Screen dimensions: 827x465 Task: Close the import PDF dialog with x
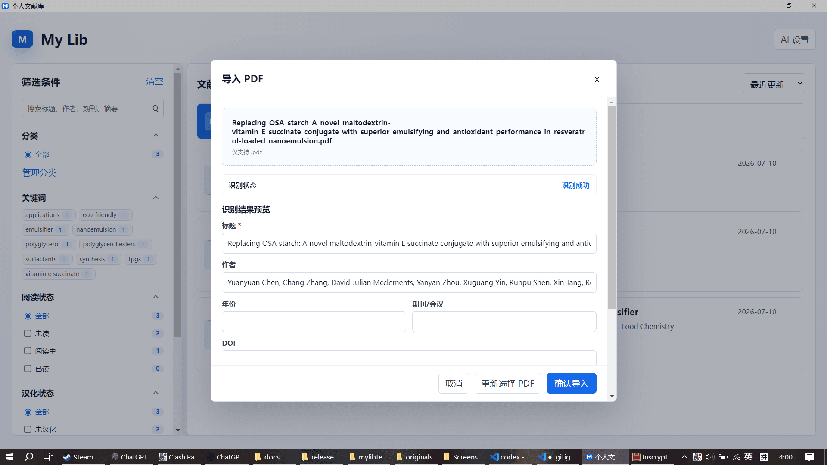point(597,79)
